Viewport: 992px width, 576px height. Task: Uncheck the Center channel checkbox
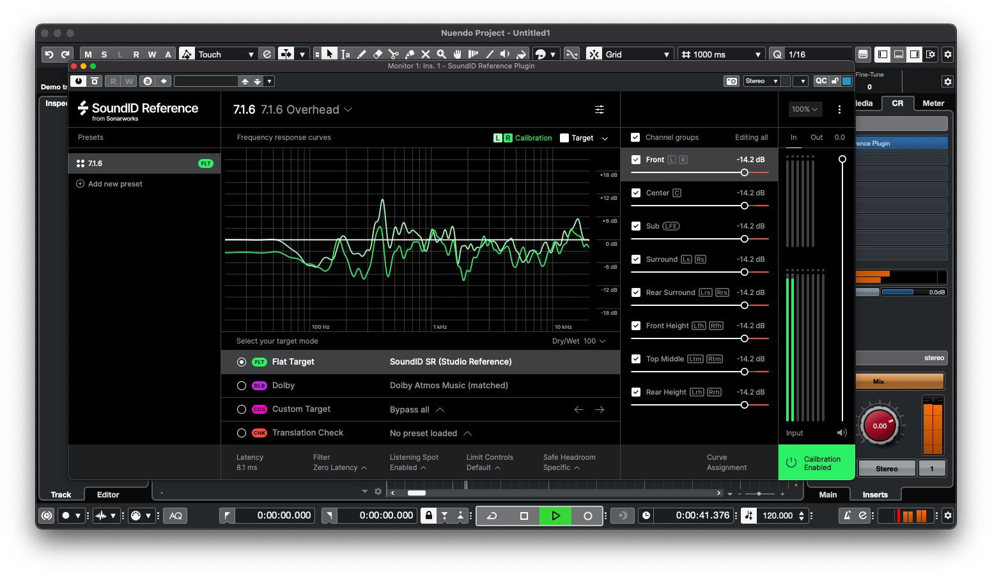pyautogui.click(x=636, y=193)
